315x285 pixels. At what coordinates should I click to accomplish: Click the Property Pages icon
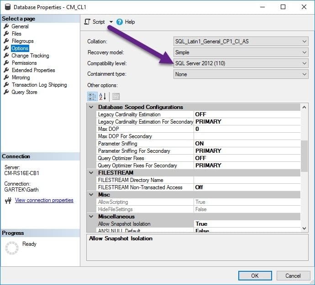click(115, 97)
